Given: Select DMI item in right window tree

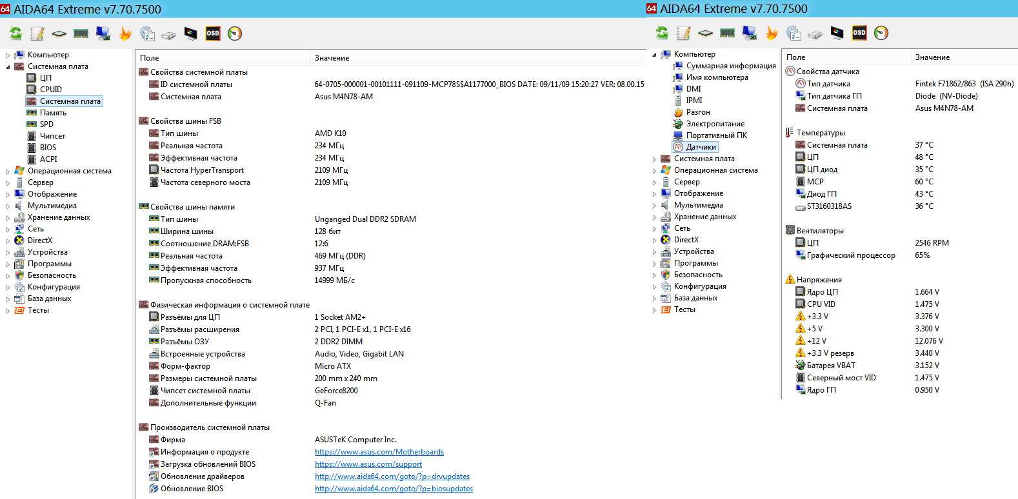Looking at the screenshot, I should [x=694, y=89].
